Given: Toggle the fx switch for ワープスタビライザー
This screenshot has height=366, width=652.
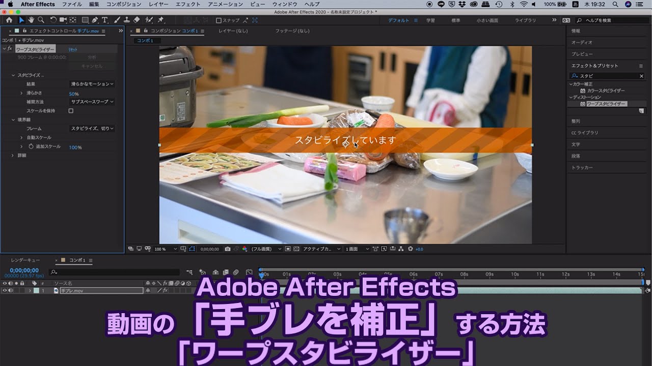Looking at the screenshot, I should 10,49.
